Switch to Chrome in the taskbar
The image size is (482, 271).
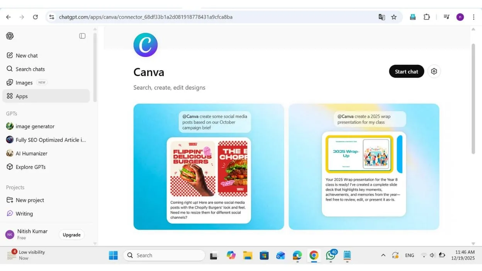pyautogui.click(x=314, y=255)
